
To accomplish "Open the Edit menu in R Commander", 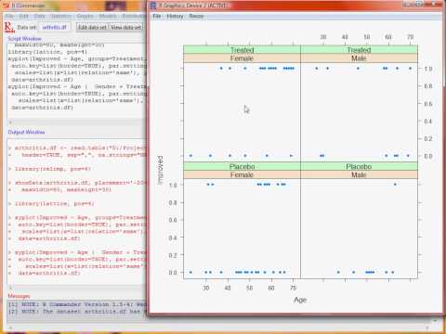I will (x=23, y=16).
